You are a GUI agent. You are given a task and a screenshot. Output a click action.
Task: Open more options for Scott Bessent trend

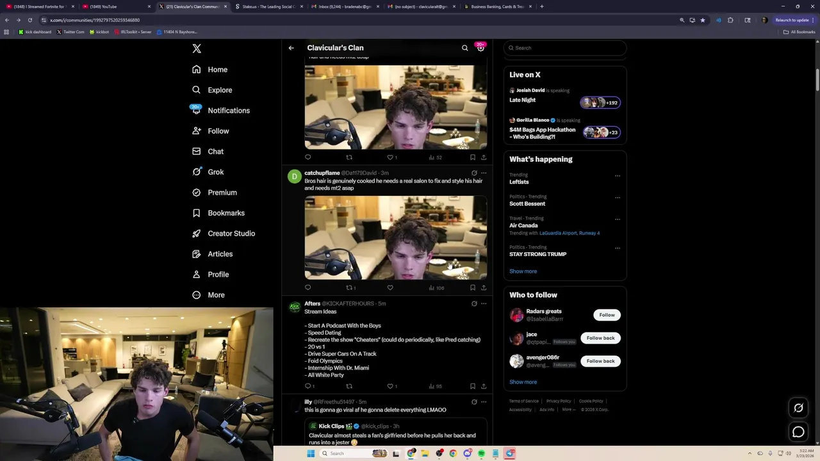pos(618,197)
